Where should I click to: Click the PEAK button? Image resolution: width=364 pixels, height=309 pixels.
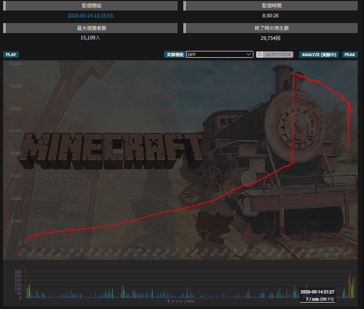click(350, 55)
